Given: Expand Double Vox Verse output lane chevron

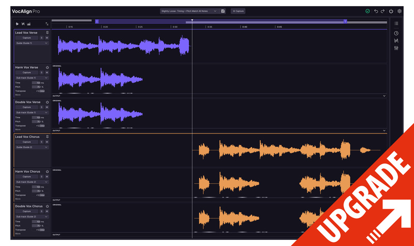Looking at the screenshot, I should (x=384, y=131).
